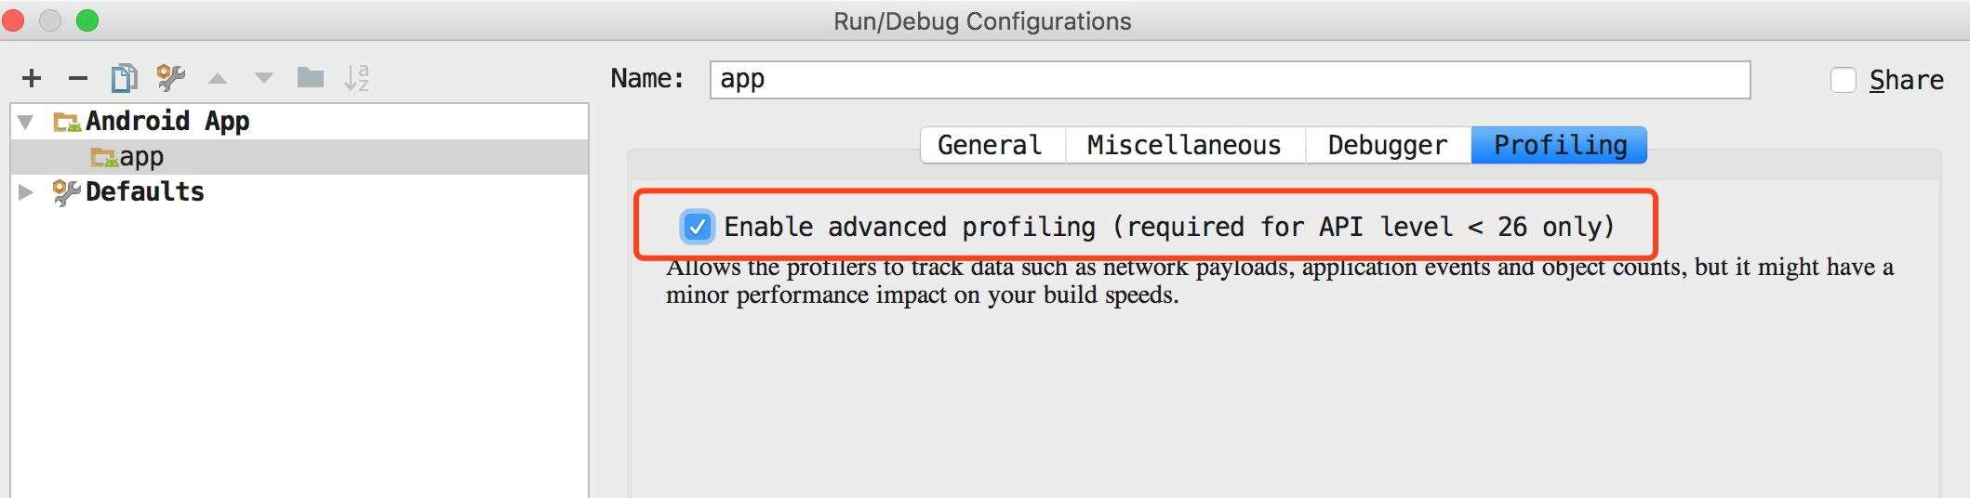
Task: Select the Profiling tab
Action: 1560,145
